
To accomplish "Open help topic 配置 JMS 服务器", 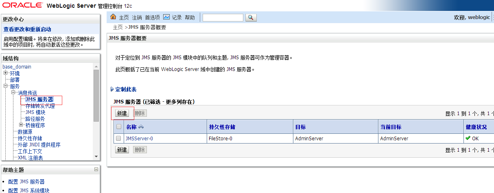I will tap(26, 182).
